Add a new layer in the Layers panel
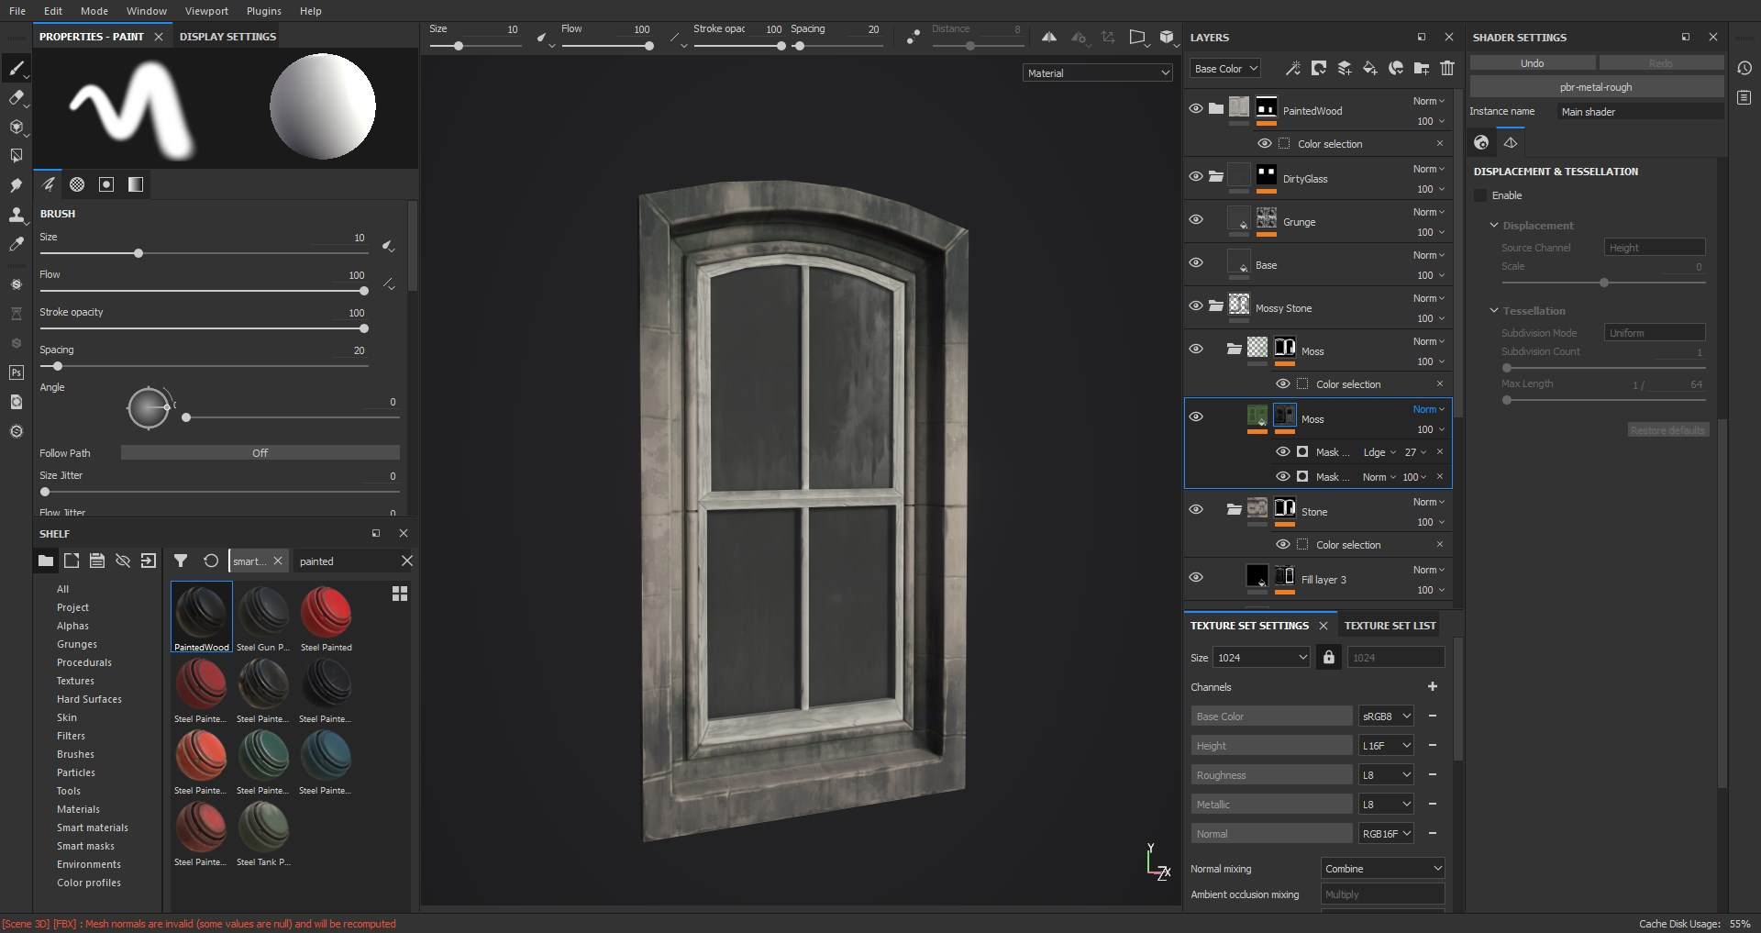 (1345, 68)
